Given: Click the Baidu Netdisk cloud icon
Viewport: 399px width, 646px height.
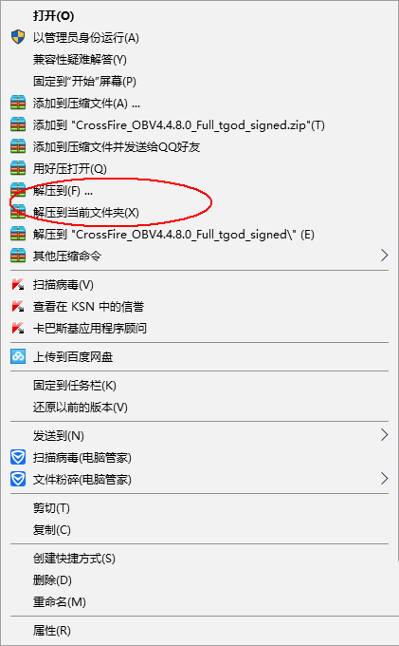Looking at the screenshot, I should pos(18,357).
